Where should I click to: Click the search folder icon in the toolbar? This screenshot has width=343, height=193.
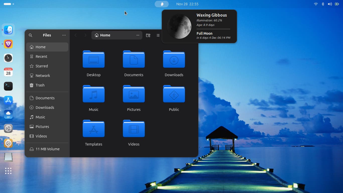point(148,35)
